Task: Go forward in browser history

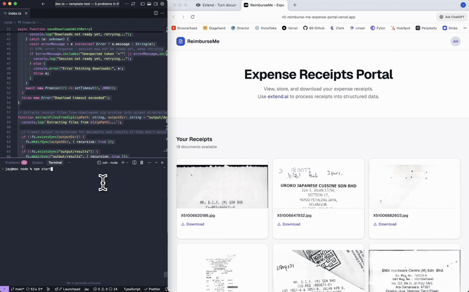Action: click(x=183, y=17)
